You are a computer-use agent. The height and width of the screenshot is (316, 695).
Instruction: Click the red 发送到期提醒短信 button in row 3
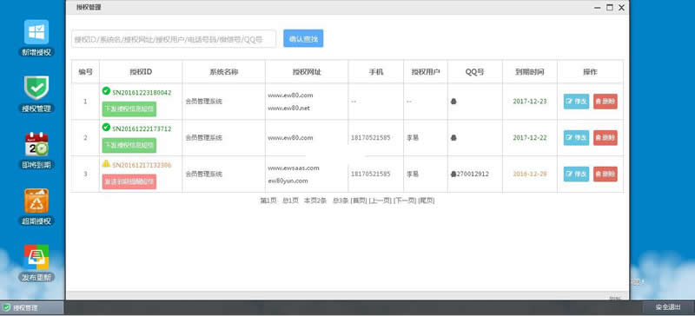point(129,181)
